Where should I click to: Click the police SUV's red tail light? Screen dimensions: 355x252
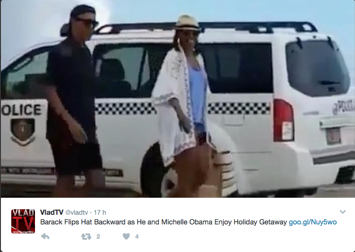click(284, 120)
